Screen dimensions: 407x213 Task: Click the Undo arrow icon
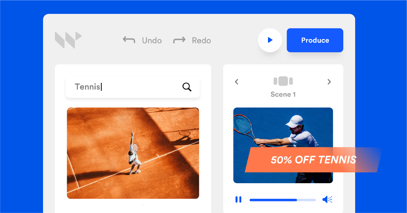[129, 40]
